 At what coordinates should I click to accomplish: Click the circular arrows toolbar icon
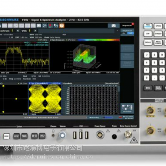(44, 26)
